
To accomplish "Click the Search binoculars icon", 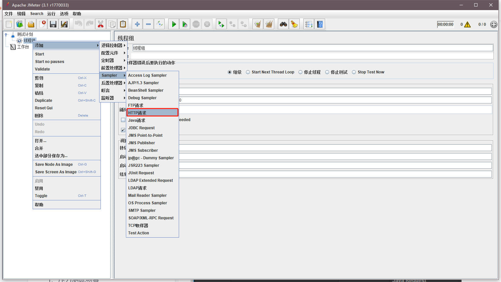I will [283, 24].
